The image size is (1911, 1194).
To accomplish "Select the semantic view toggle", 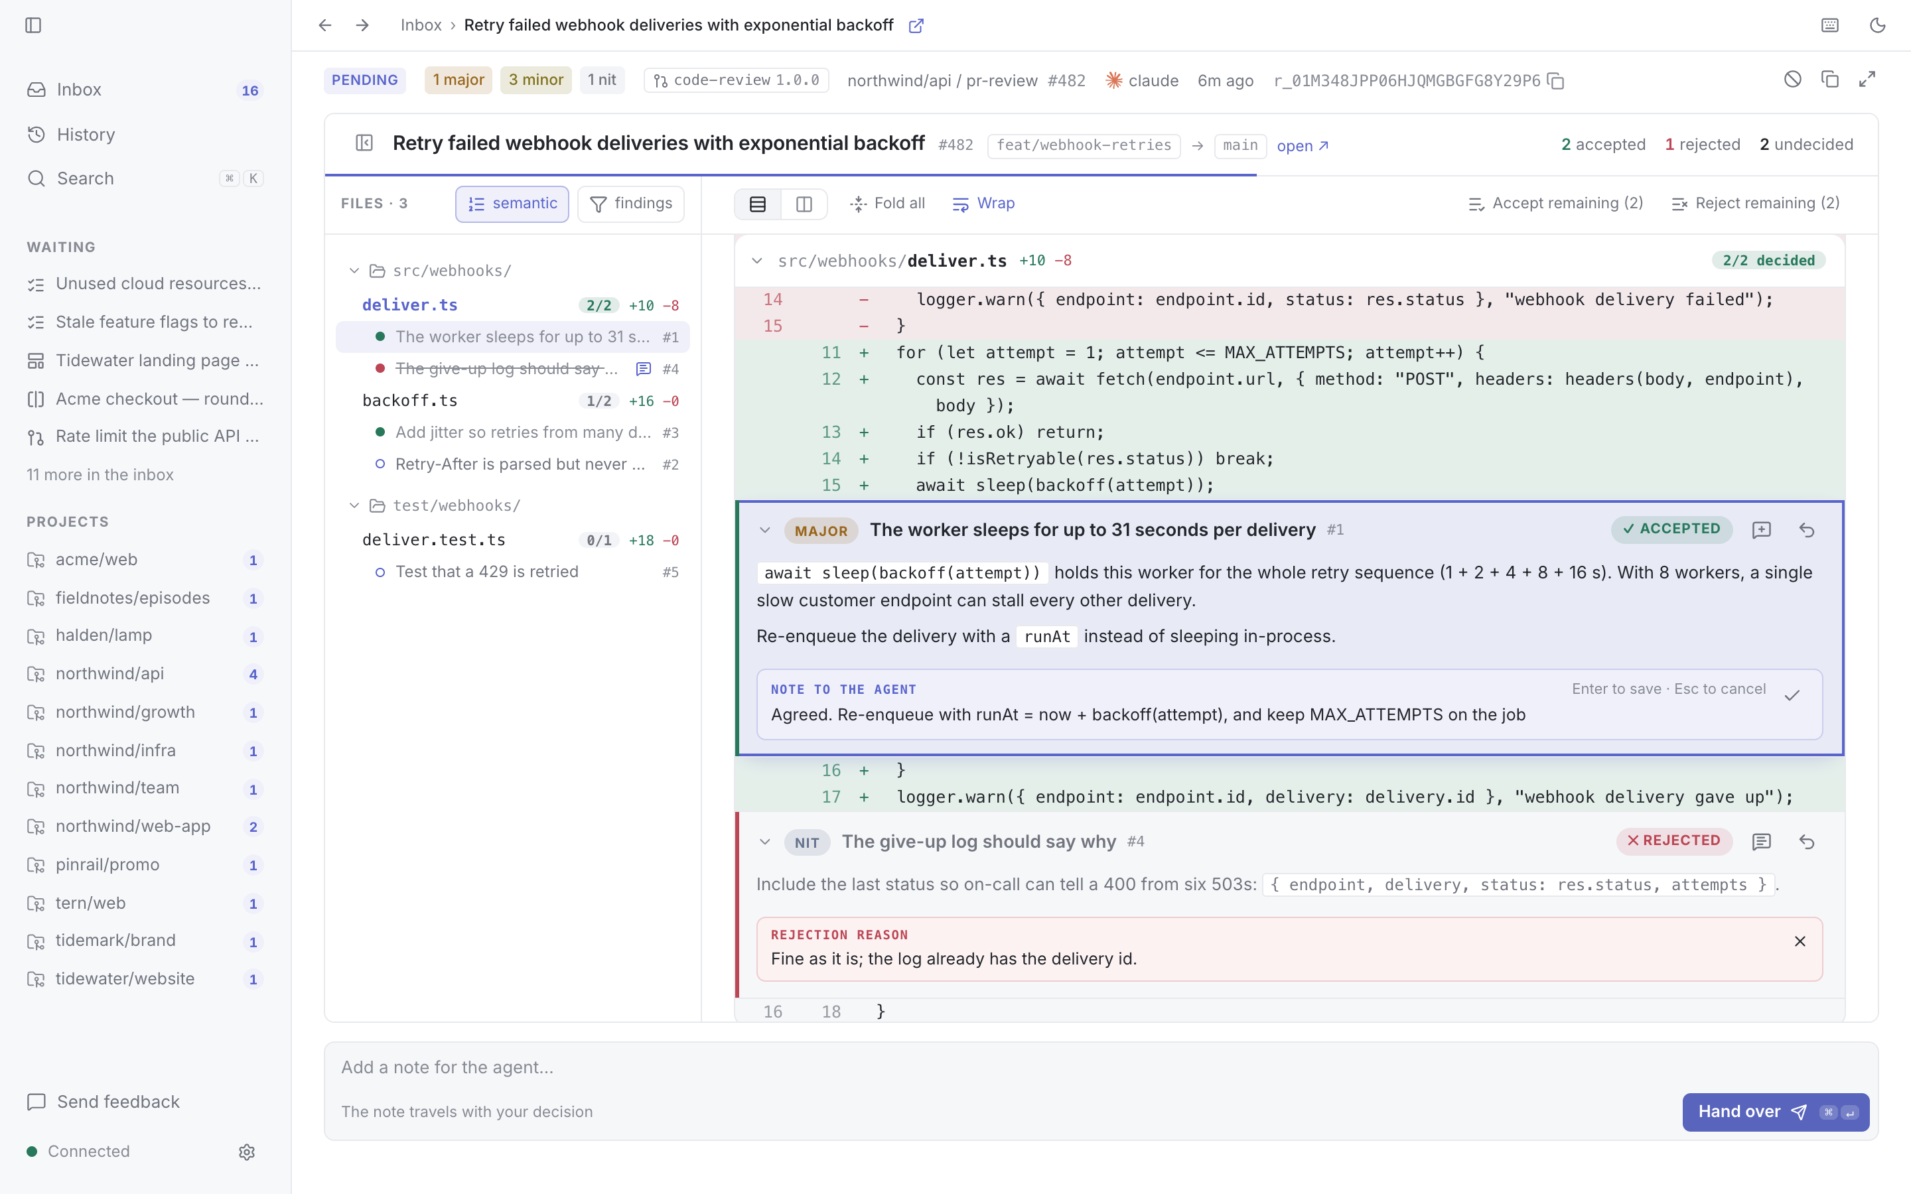I will coord(512,204).
